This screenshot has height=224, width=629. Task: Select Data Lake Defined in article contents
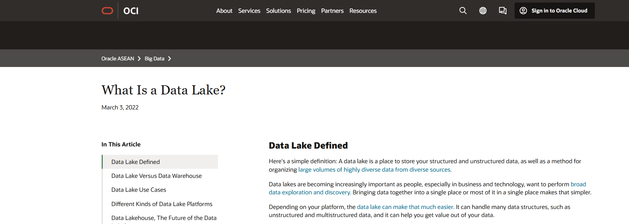click(x=135, y=162)
